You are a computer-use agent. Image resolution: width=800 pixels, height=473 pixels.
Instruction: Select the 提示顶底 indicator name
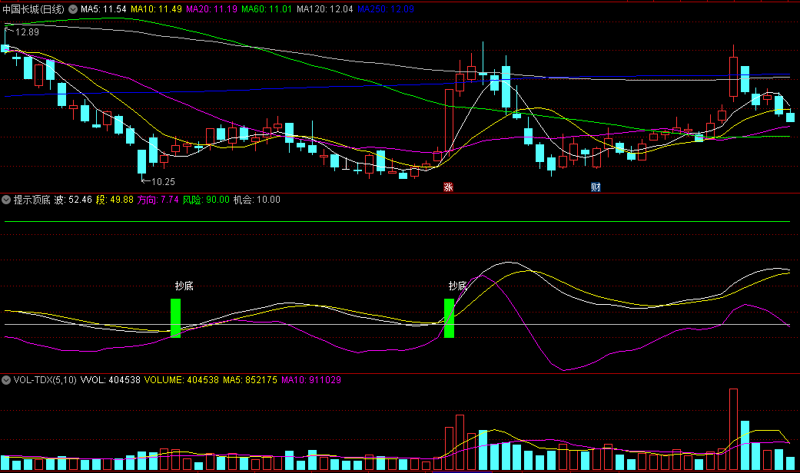point(32,200)
